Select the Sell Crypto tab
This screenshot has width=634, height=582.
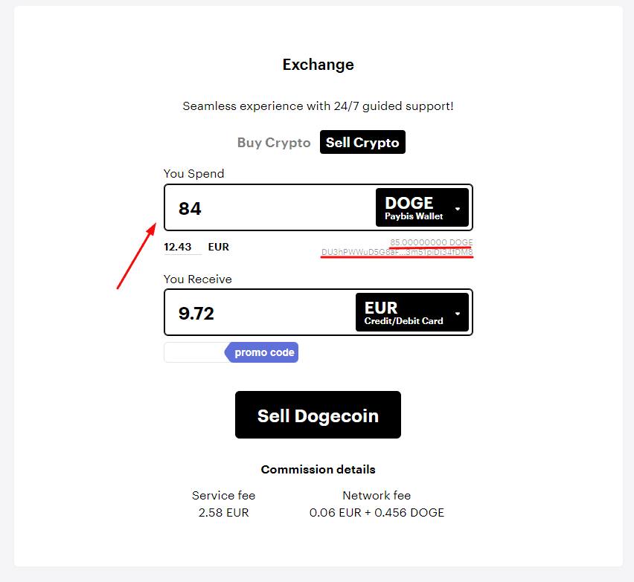[x=362, y=142]
